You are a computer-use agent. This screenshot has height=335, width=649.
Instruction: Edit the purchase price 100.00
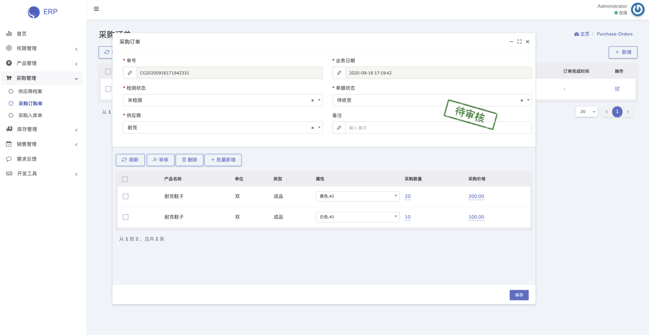[476, 217]
